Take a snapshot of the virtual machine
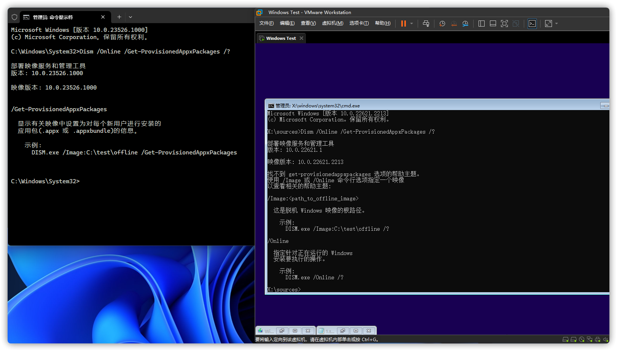Screen dimensions: 617x351 [x=442, y=24]
